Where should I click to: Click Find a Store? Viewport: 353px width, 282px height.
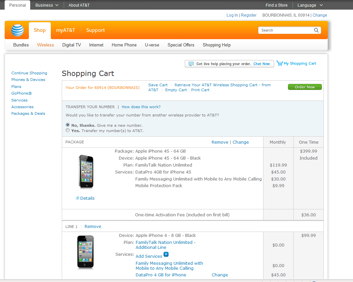pos(276,5)
